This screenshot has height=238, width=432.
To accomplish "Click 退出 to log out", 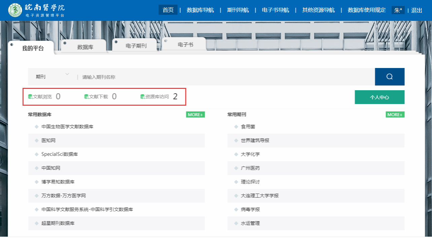I will 417,10.
